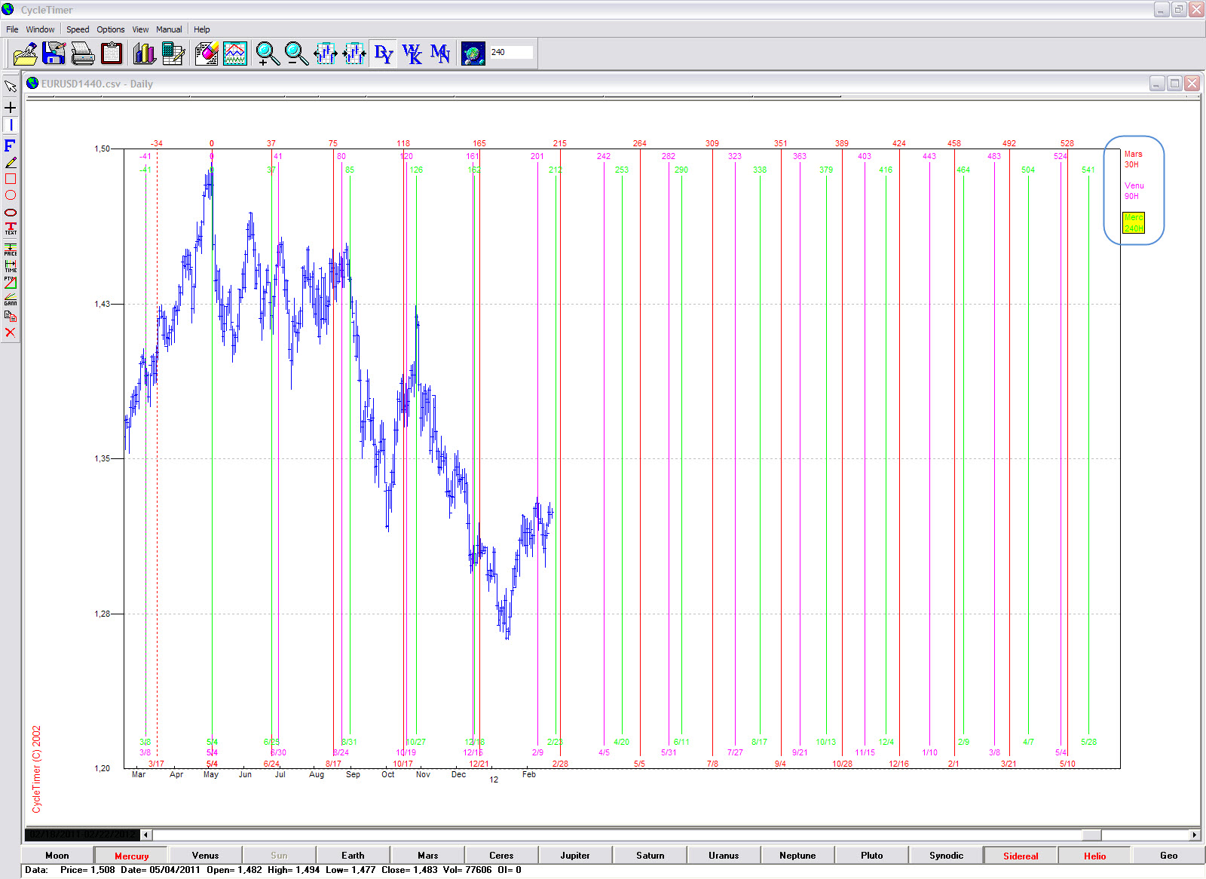Select the Gann angle drawing tool
Image resolution: width=1206 pixels, height=879 pixels.
11,299
